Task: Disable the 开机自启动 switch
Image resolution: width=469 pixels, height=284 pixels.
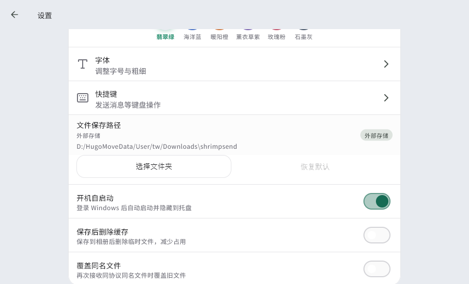Action: (x=377, y=201)
